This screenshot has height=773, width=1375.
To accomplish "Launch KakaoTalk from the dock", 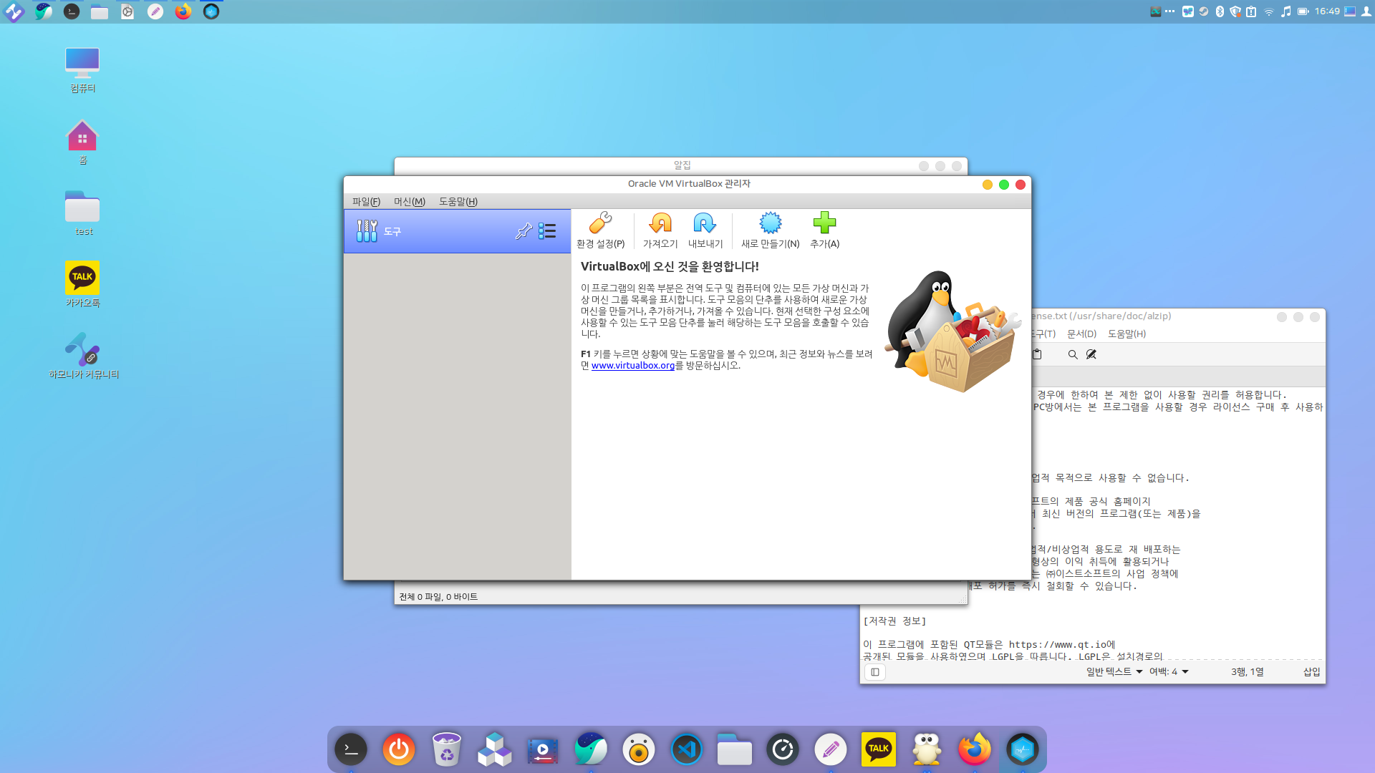I will tap(879, 749).
